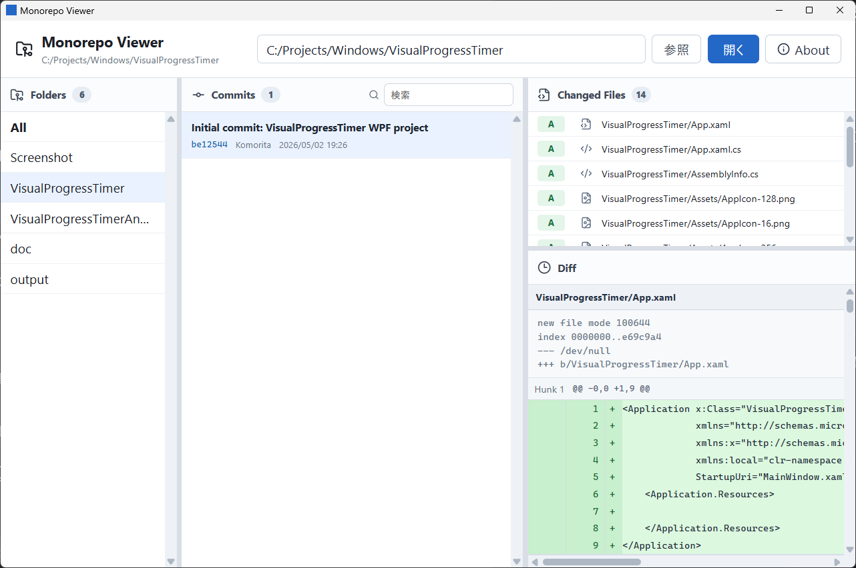Click the Hunk 1 header
The image size is (856, 568).
pos(686,389)
